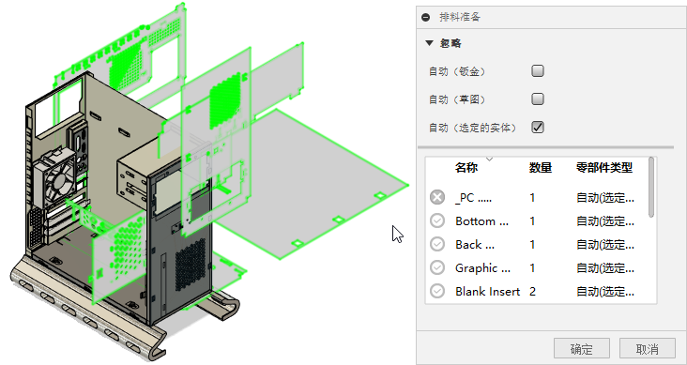687x365 pixels.
Task: Toggle the X status icon for _PC row
Action: [436, 198]
